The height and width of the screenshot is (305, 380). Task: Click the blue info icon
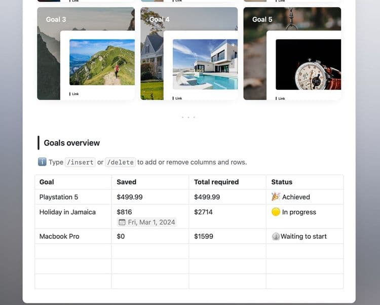(x=42, y=162)
